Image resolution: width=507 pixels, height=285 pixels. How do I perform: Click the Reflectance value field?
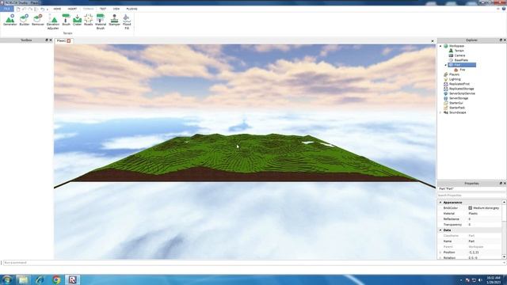(x=484, y=219)
